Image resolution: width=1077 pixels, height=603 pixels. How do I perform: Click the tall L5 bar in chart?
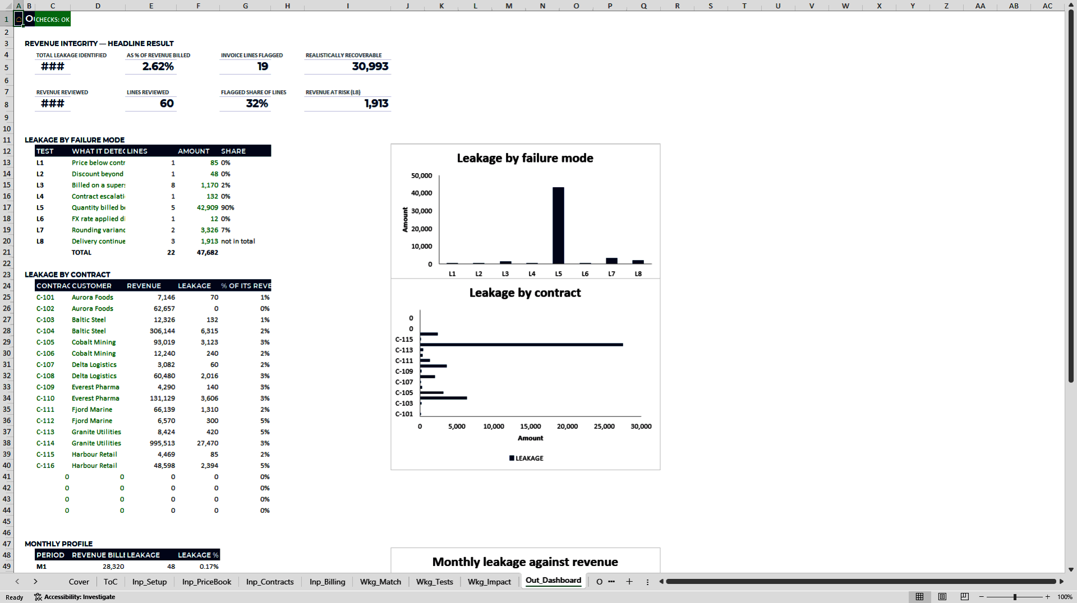(x=558, y=225)
